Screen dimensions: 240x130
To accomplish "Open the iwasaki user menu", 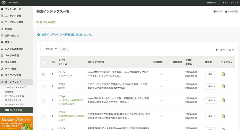I will click(211, 2).
